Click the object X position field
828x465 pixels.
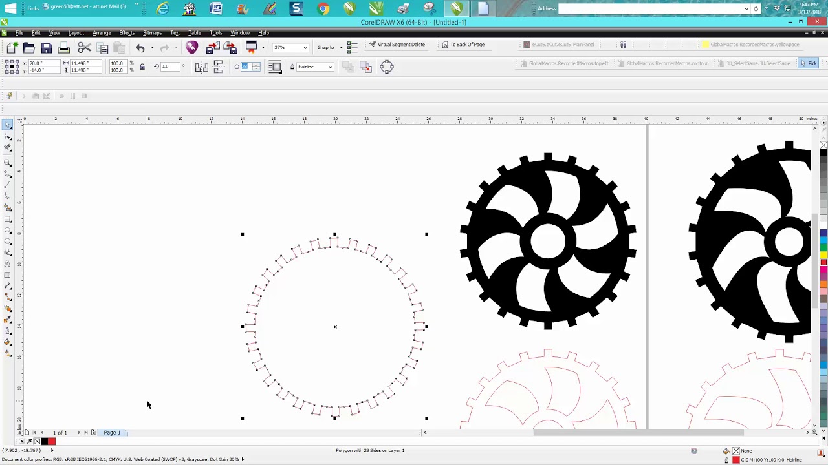point(45,63)
